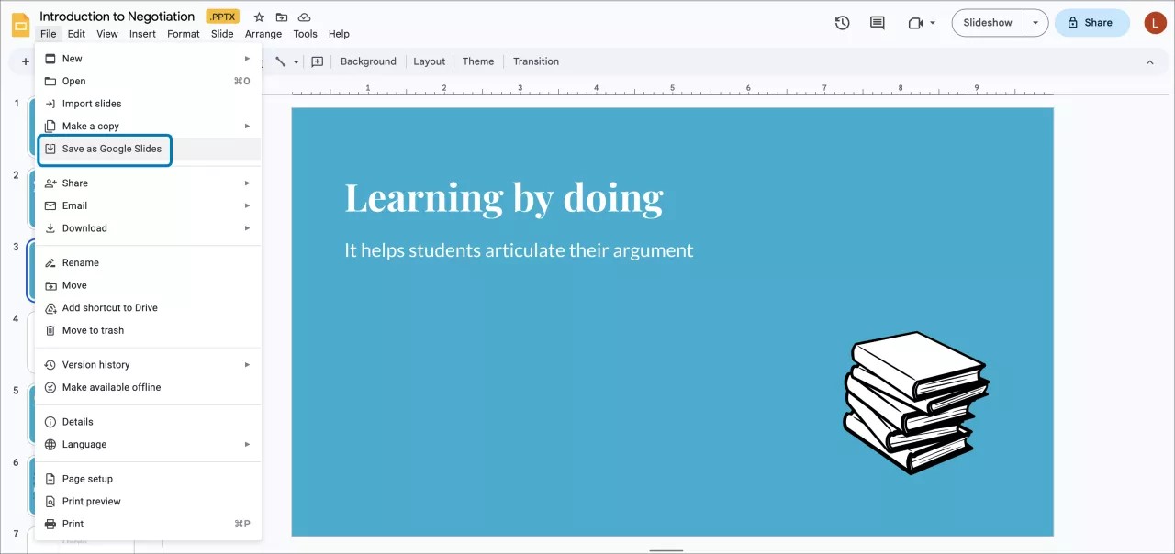The height and width of the screenshot is (554, 1175).
Task: Join a Meet call with the camera icon
Action: pos(916,23)
